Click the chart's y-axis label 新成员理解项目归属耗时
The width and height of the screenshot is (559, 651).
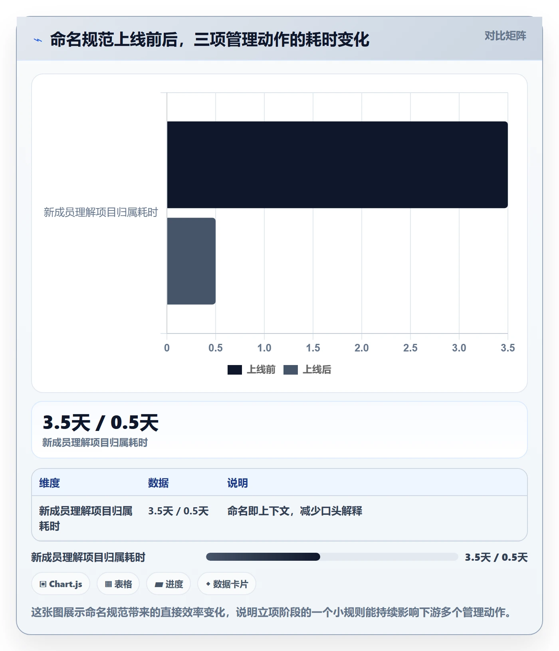click(x=101, y=212)
